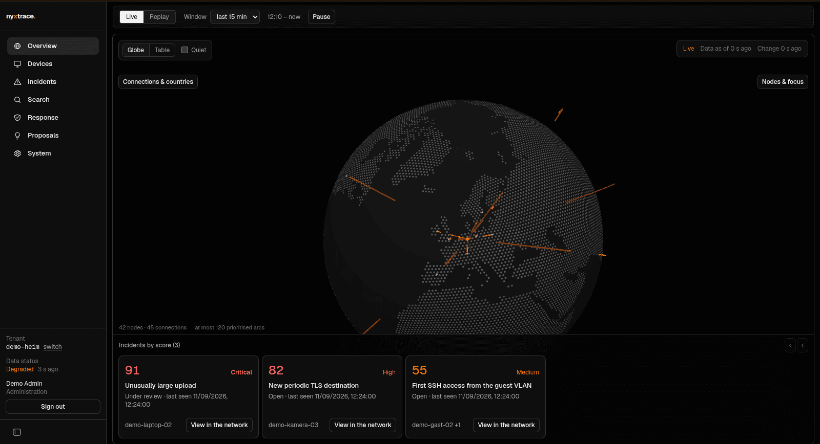Expand the Connections & countries panel
Viewport: 820px width, 444px height.
tap(158, 82)
